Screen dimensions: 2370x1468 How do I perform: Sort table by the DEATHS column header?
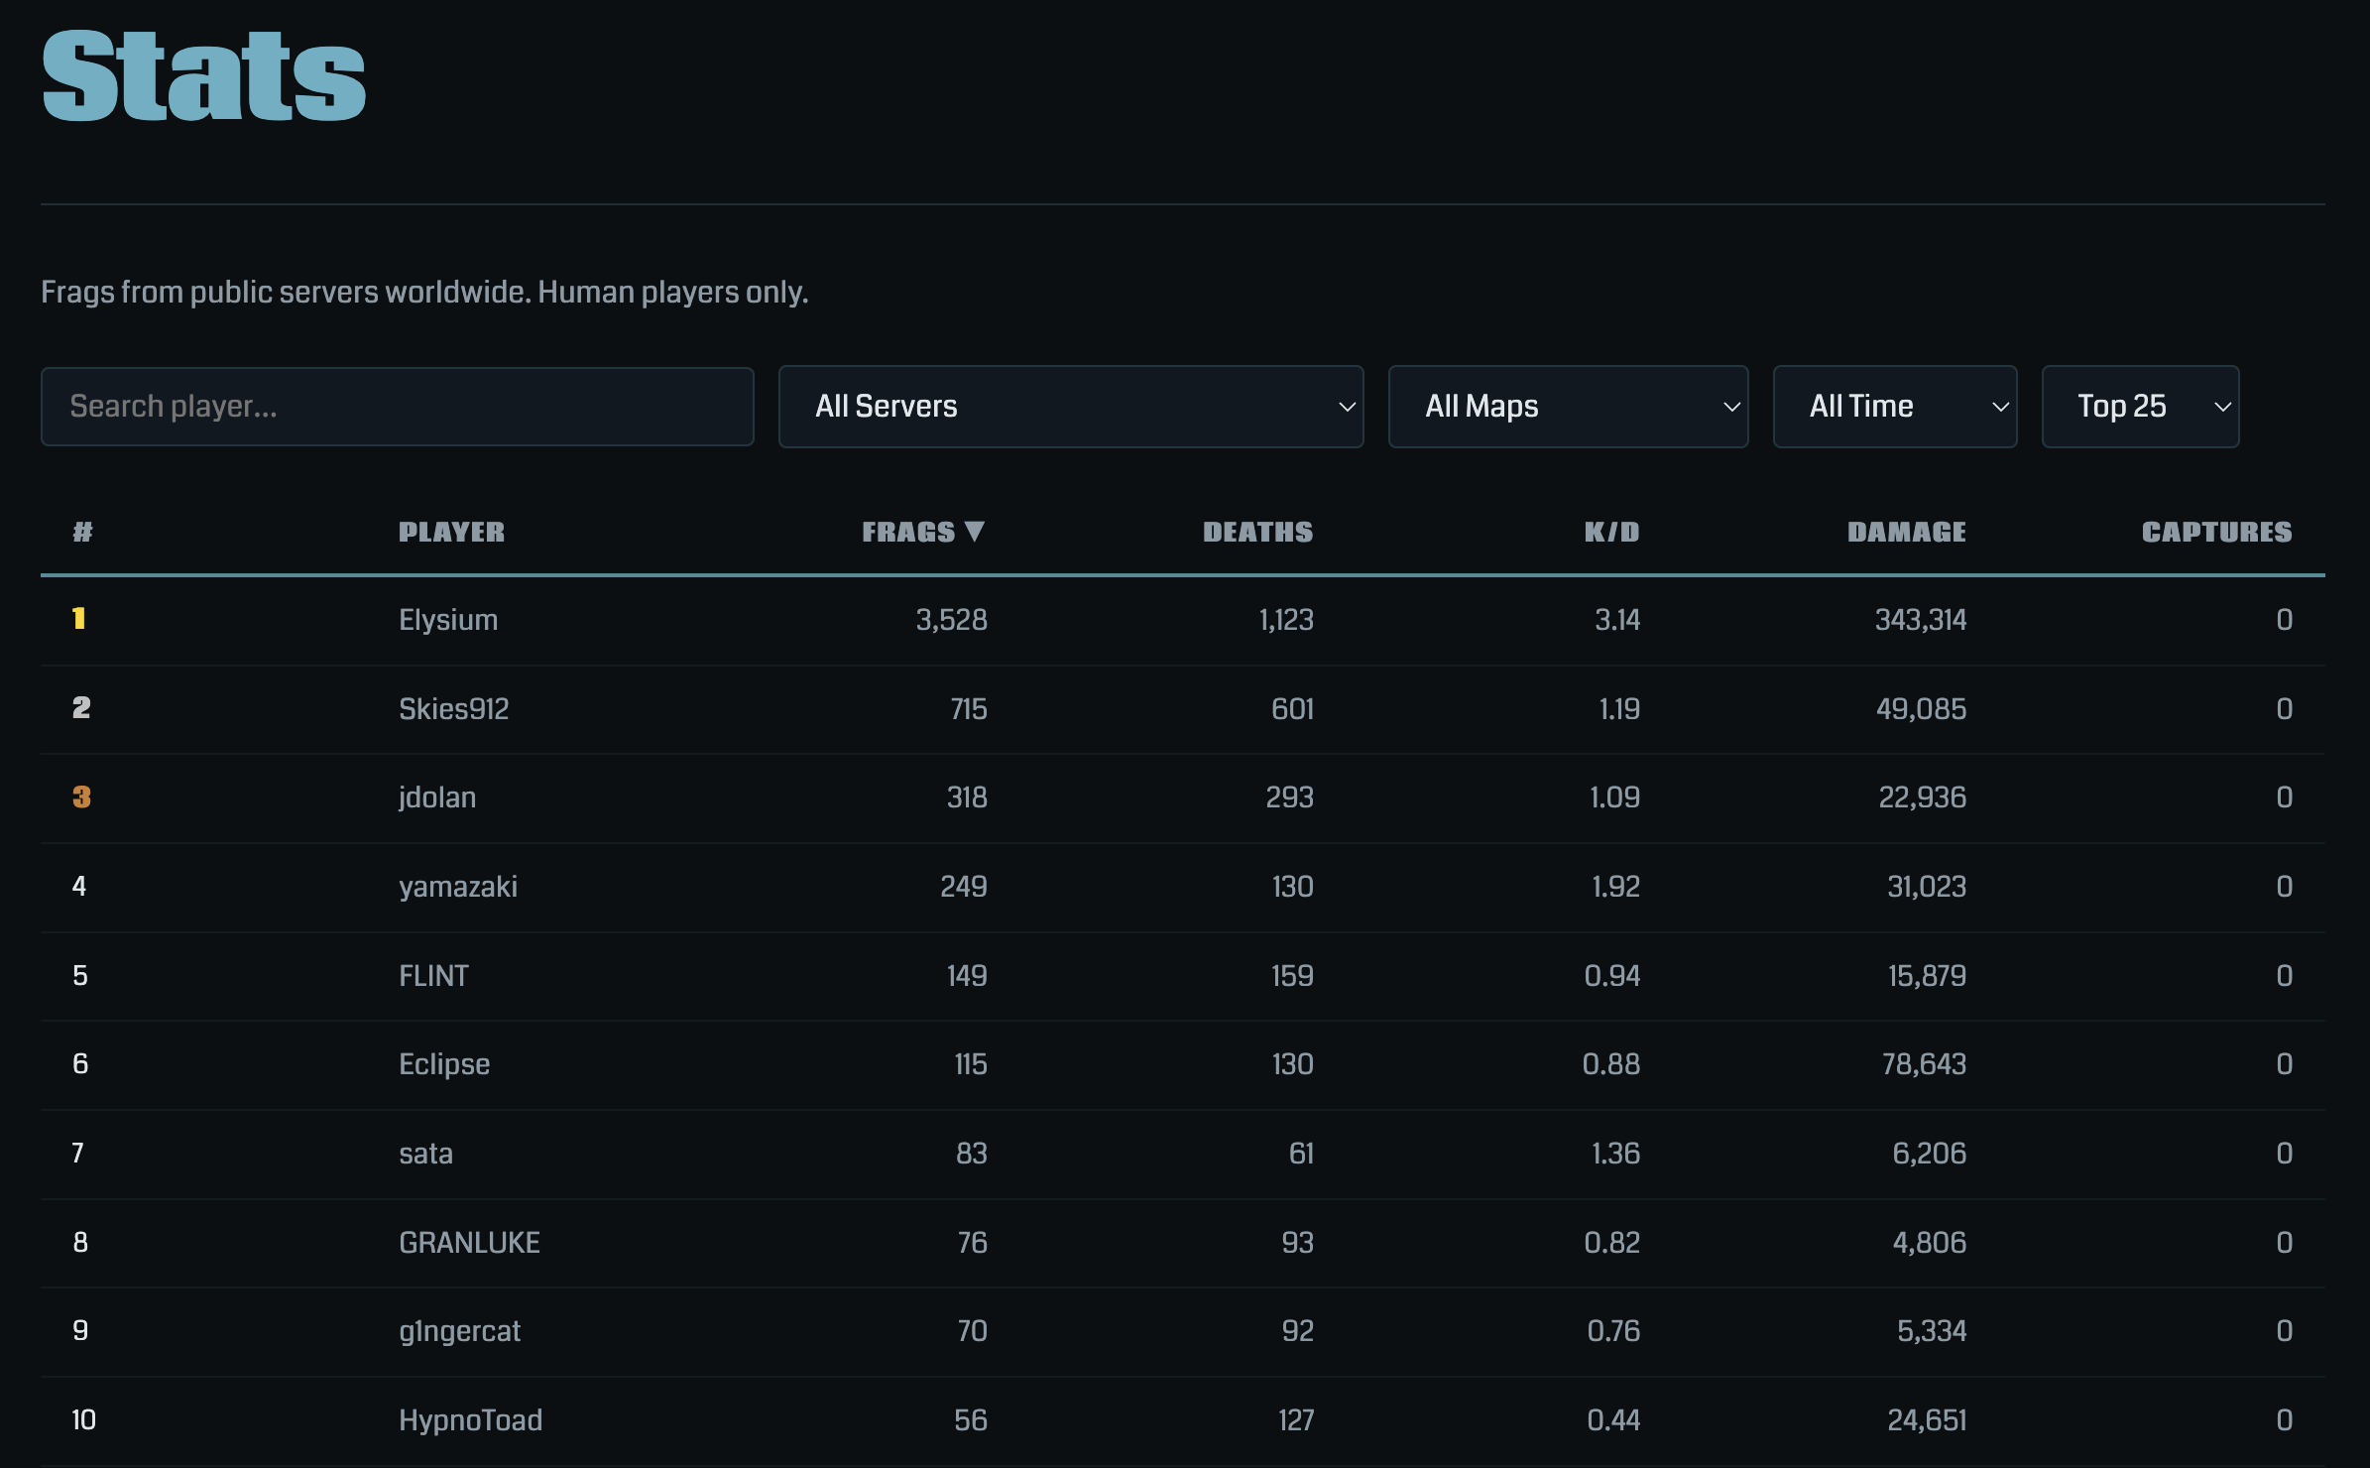(1257, 533)
